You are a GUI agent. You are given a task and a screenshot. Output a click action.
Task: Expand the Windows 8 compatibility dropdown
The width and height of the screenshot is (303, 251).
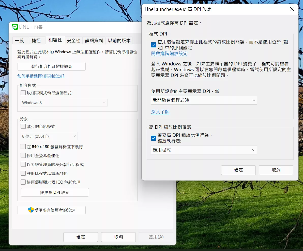64,103
